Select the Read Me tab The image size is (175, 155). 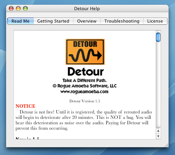[x=20, y=21]
